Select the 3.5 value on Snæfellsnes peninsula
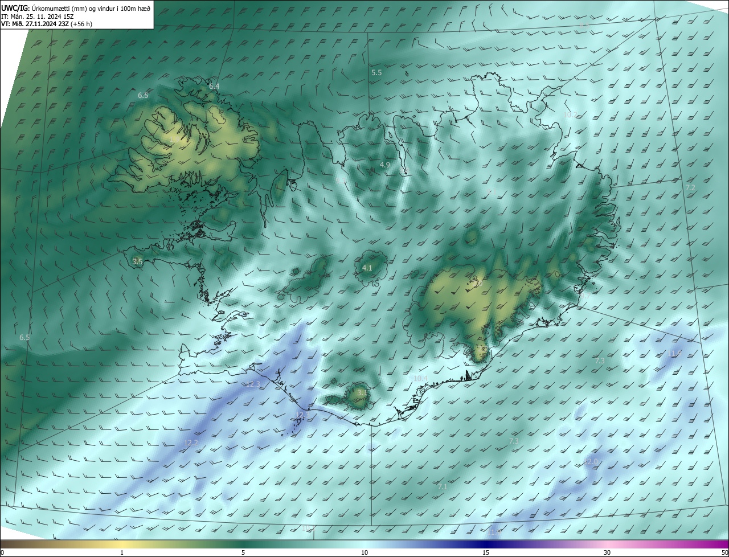This screenshot has width=729, height=557. click(137, 261)
